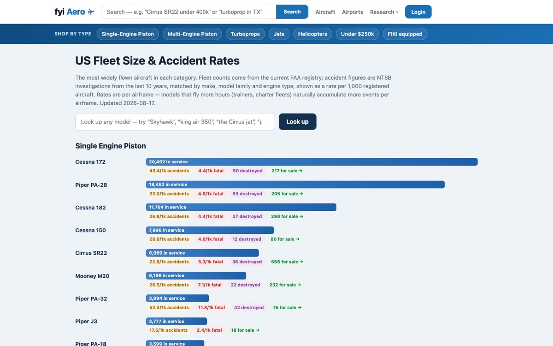
Task: Click the 7.1/1k fatal badge
Action: [210, 285]
